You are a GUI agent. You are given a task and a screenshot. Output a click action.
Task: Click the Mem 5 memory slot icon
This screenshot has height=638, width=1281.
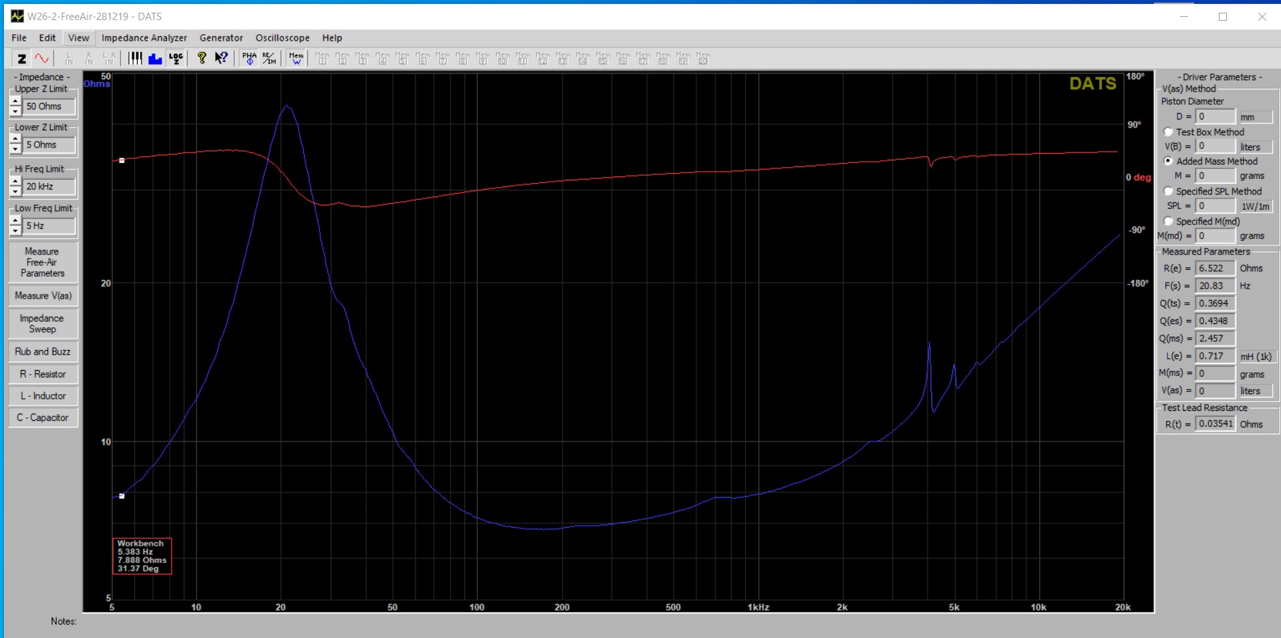click(x=402, y=59)
